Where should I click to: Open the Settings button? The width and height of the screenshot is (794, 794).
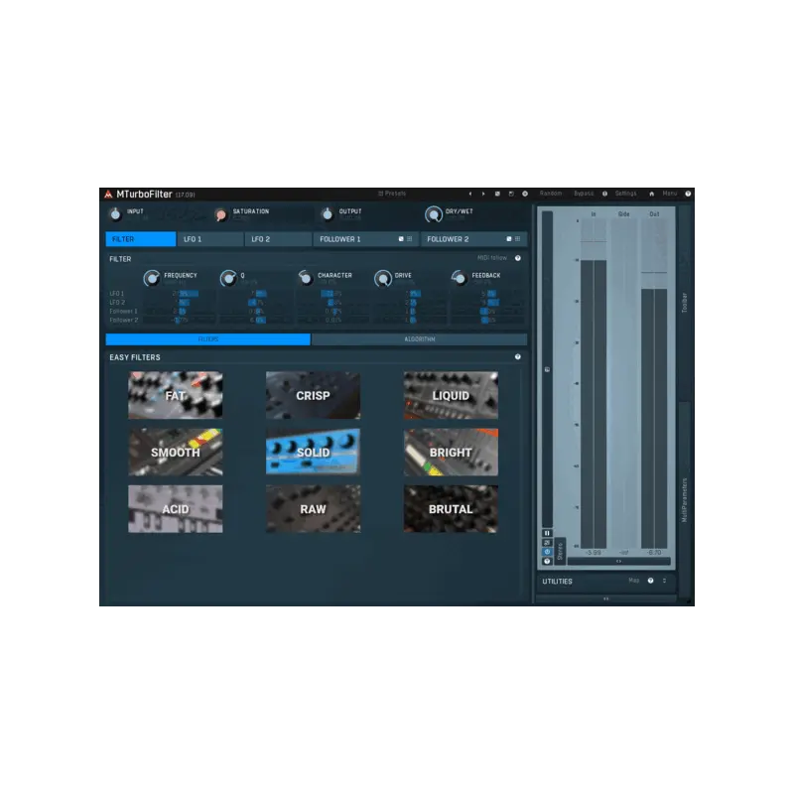pyautogui.click(x=626, y=194)
